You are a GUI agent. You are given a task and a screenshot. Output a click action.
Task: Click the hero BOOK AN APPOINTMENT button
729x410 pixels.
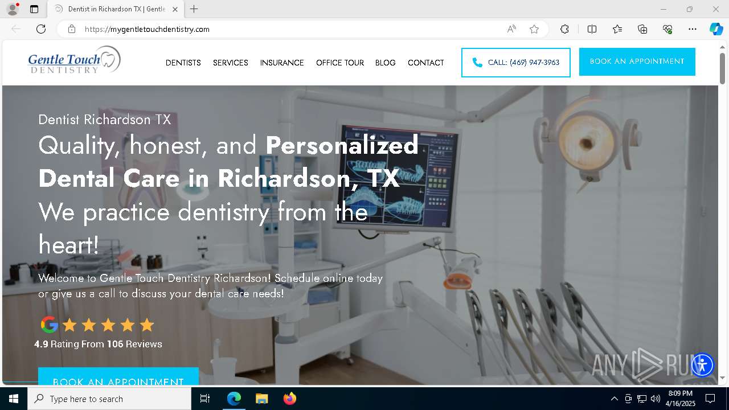click(x=118, y=376)
